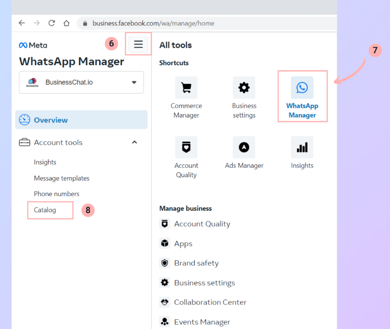Open the BusinessChat.io account dropdown

coord(81,82)
